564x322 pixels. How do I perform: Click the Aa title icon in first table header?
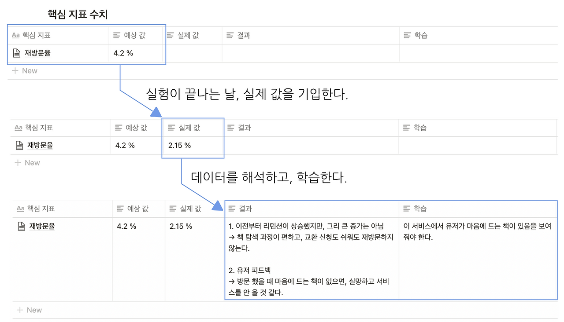[16, 35]
